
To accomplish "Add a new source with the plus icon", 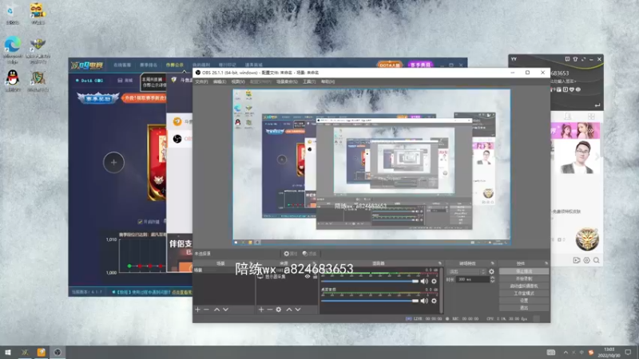I will pos(261,310).
